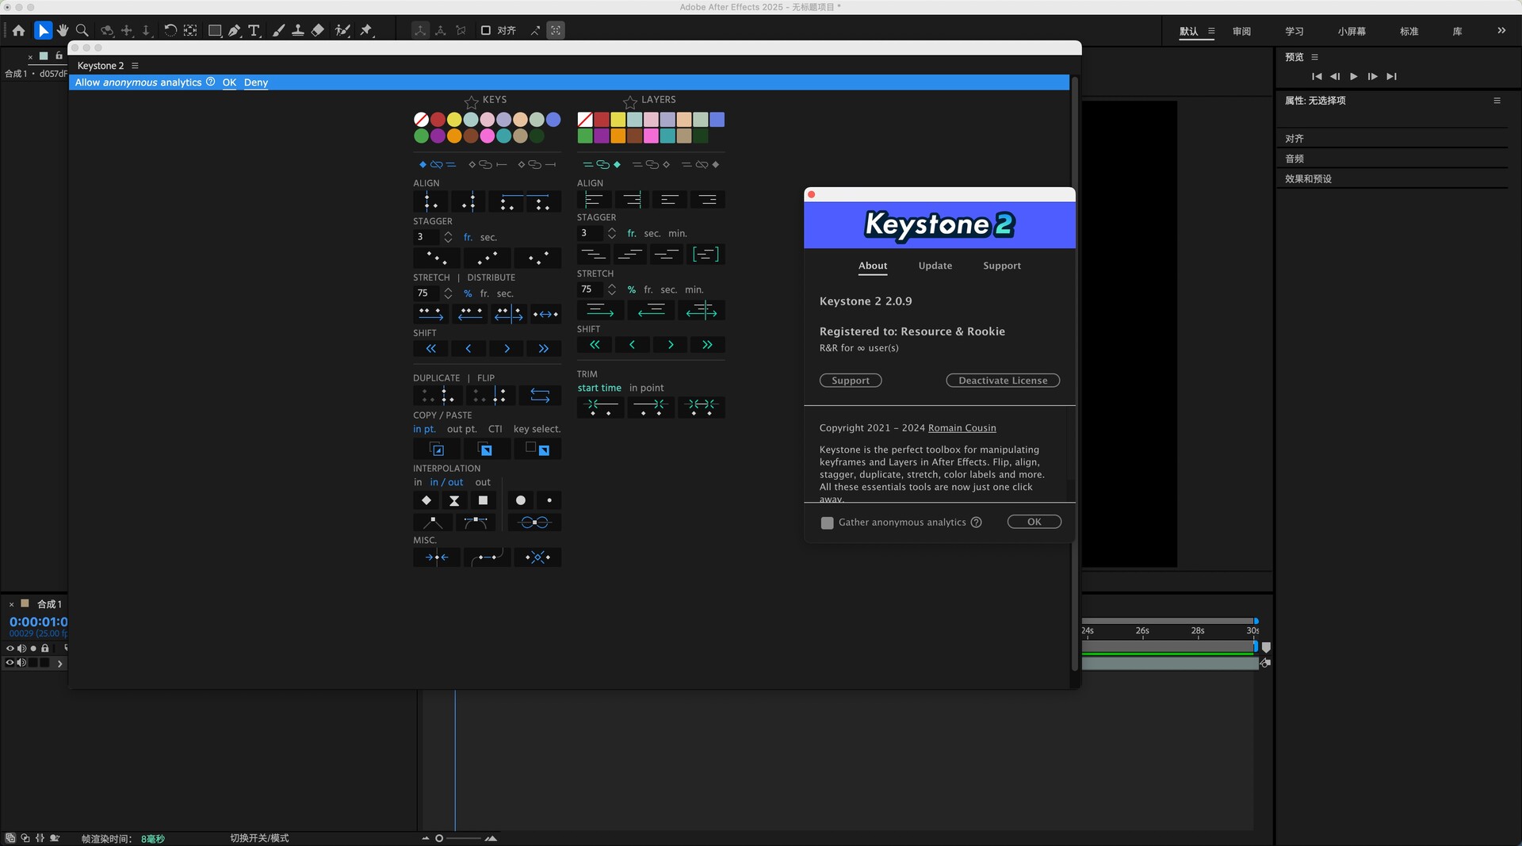Select the Type tool
The width and height of the screenshot is (1522, 846).
[x=254, y=31]
